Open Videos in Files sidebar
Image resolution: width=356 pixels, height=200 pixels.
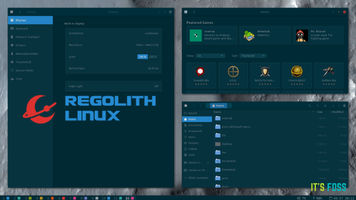(197, 149)
